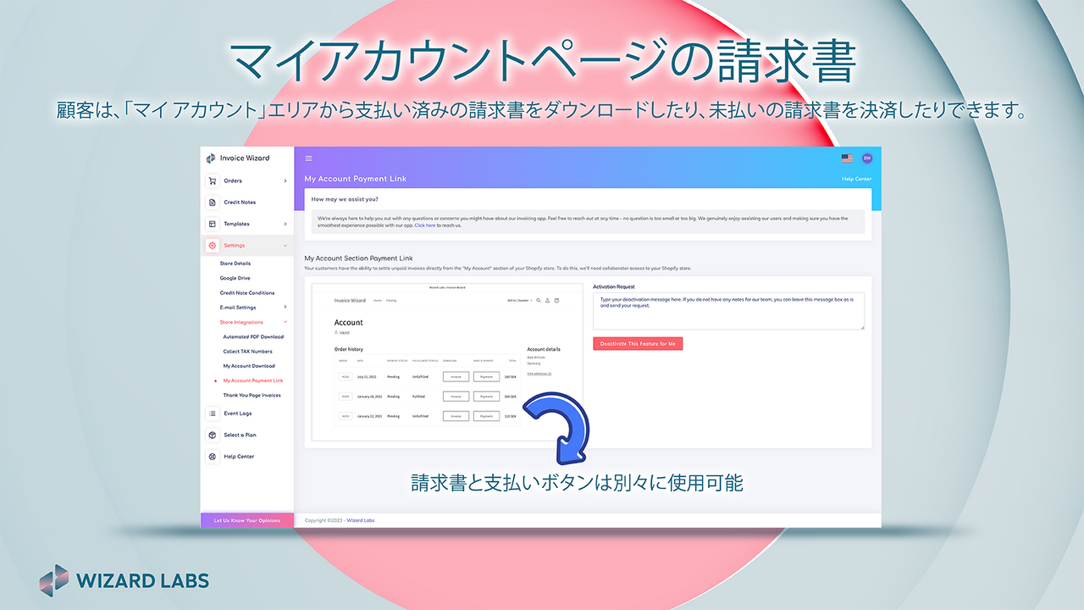Select the Settings menu item
Image resolution: width=1084 pixels, height=610 pixels.
tap(235, 246)
